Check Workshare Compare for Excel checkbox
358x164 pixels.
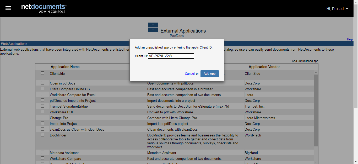click(x=43, y=94)
